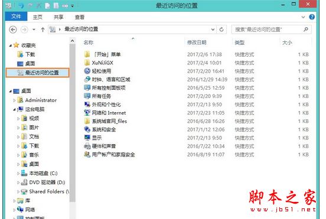Select 库 in navigation pane
This screenshot has height=219, width=326.
click(27, 201)
